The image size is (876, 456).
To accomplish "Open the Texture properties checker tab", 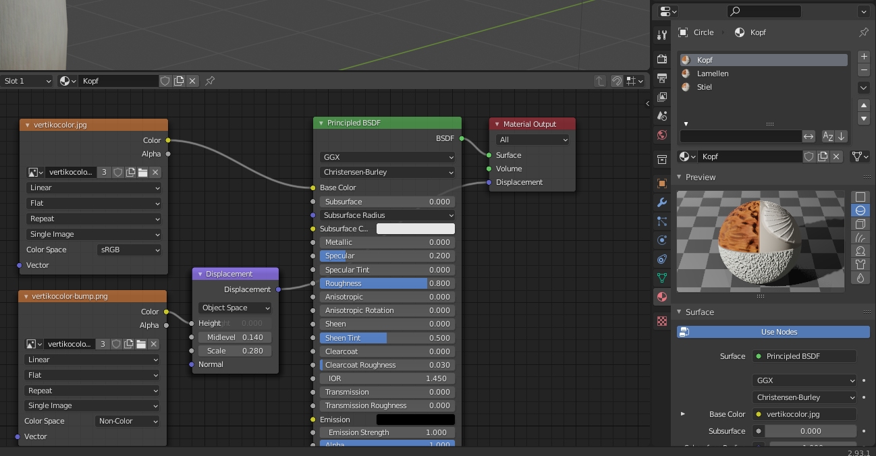I will (662, 322).
